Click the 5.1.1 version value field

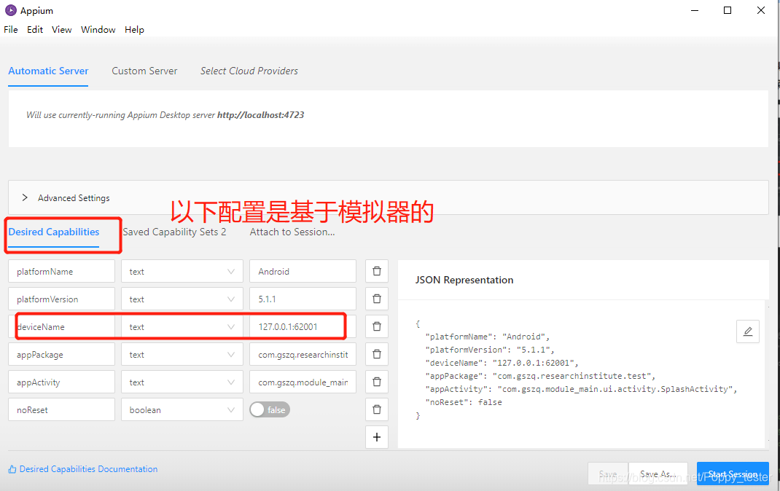pos(303,299)
